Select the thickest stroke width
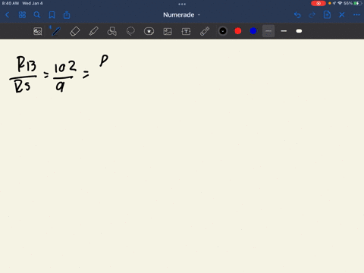This screenshot has width=364, height=273. [299, 31]
